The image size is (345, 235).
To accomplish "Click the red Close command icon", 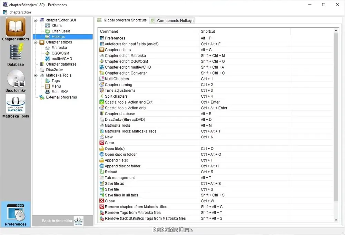I will coord(102,201).
